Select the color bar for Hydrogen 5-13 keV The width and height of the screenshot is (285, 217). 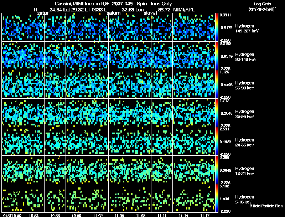(x=217, y=198)
